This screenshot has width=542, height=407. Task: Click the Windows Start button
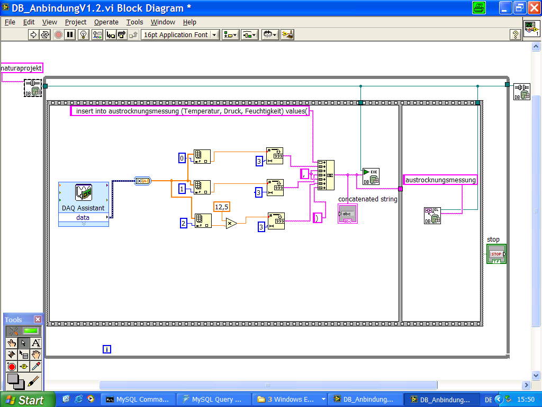click(28, 400)
